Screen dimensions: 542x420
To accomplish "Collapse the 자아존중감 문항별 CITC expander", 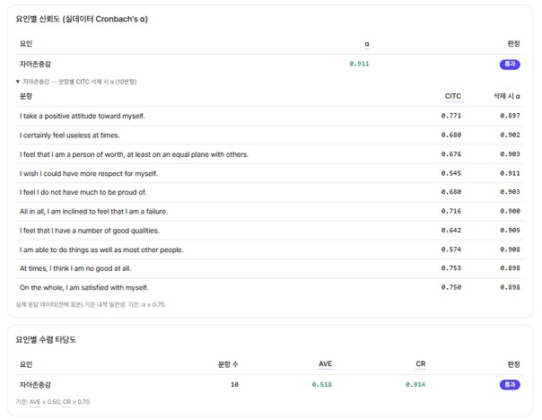I will tap(76, 82).
